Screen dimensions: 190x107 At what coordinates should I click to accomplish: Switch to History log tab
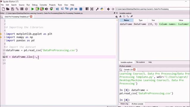click(124, 104)
